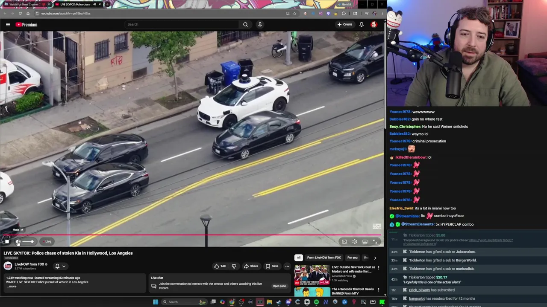Screen dimensions: 547x307
Task: Open LiveNOW from FOX channel avatar
Action: (x=8, y=266)
